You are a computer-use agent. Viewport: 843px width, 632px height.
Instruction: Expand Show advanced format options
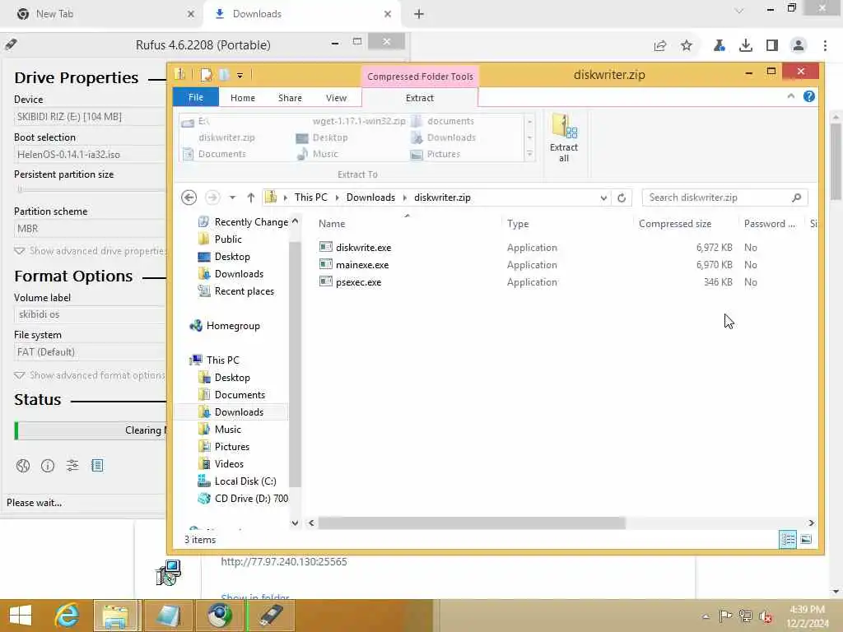click(90, 375)
